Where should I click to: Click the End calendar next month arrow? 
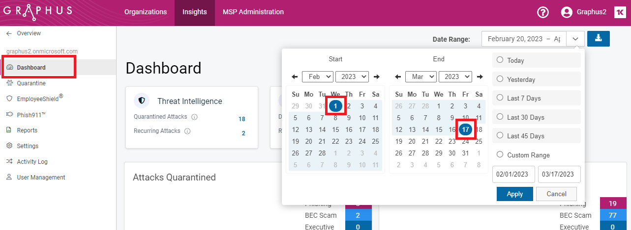point(480,77)
